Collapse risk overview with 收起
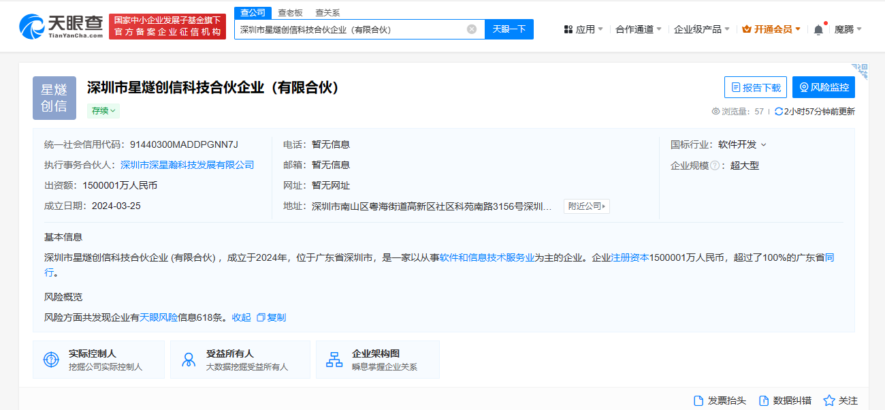 [242, 317]
